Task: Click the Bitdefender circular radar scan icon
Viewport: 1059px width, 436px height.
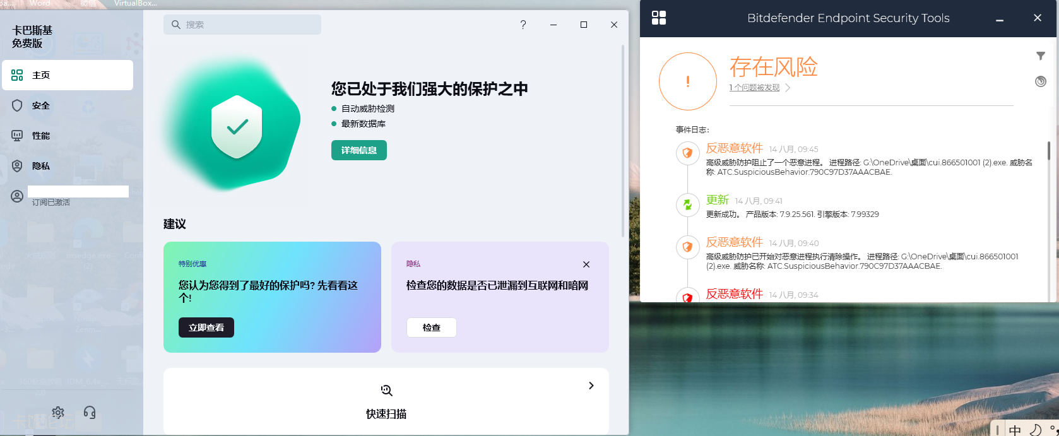Action: point(1041,81)
